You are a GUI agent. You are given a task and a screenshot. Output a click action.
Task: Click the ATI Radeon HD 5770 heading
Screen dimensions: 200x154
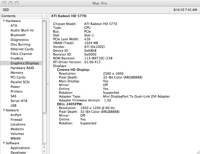[x=69, y=16]
